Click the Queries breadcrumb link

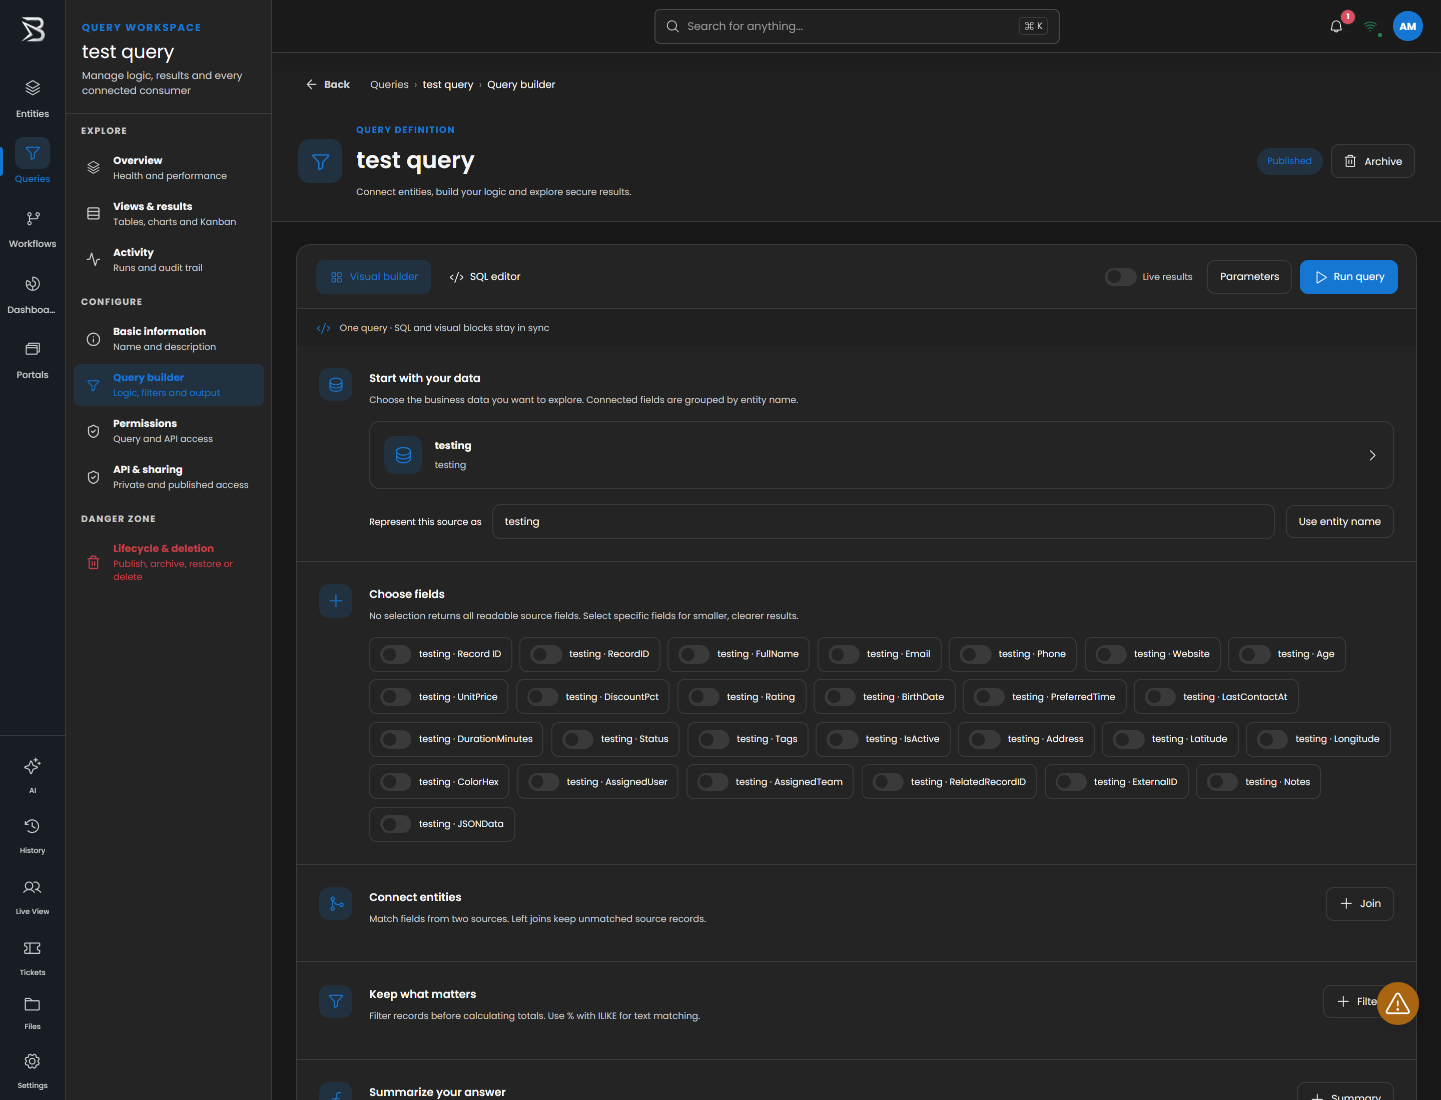[389, 84]
